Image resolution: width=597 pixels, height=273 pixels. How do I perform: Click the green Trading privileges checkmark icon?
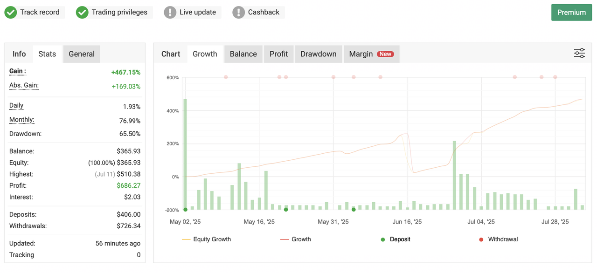point(82,13)
